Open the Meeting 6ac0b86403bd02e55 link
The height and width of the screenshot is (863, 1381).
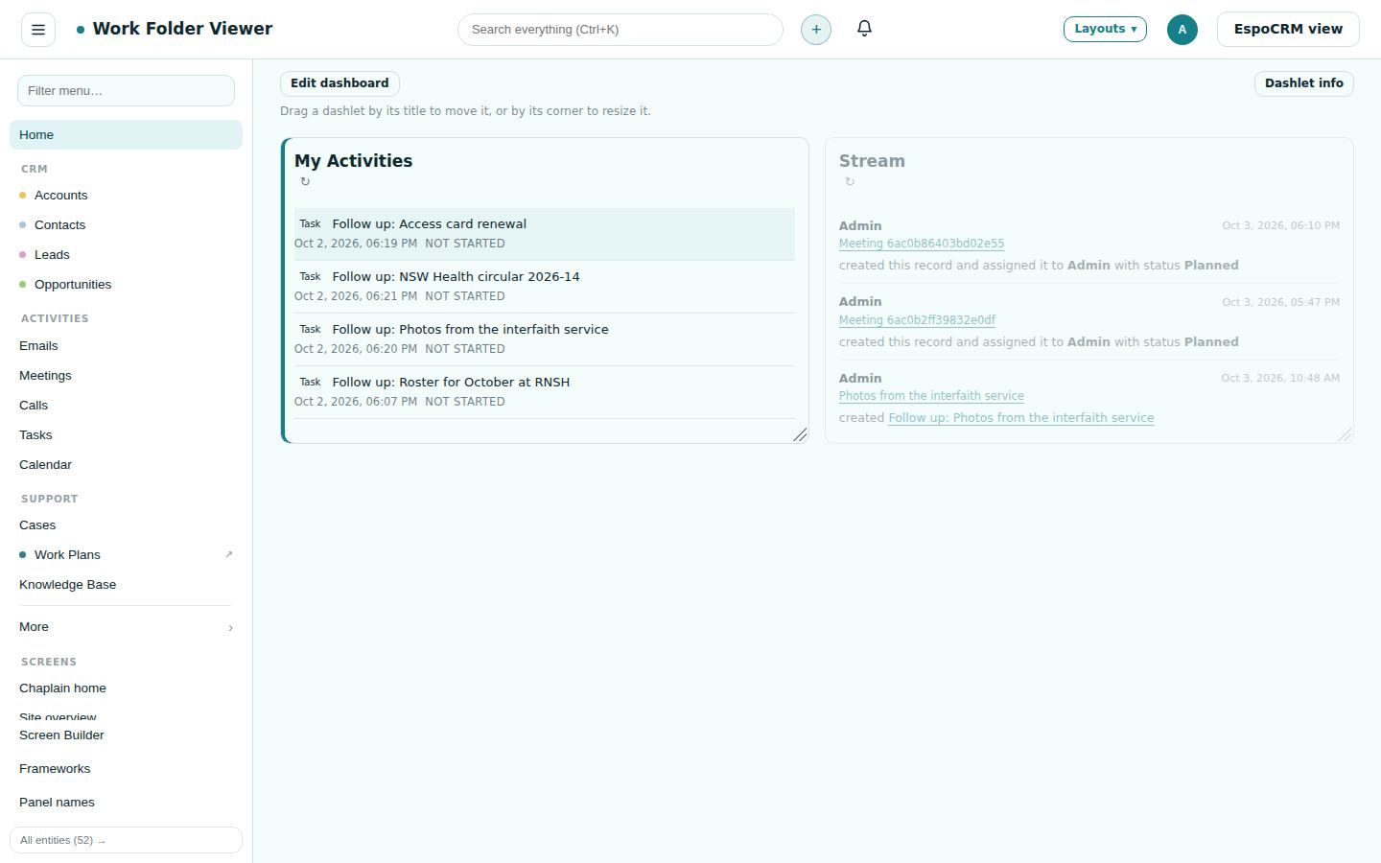[x=922, y=244]
